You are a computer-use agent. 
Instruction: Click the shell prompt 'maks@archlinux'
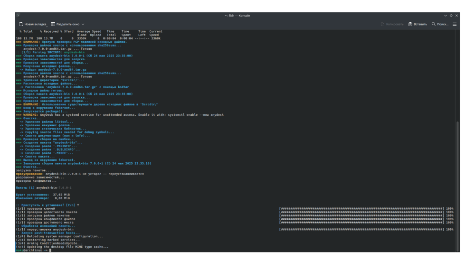coord(29,251)
